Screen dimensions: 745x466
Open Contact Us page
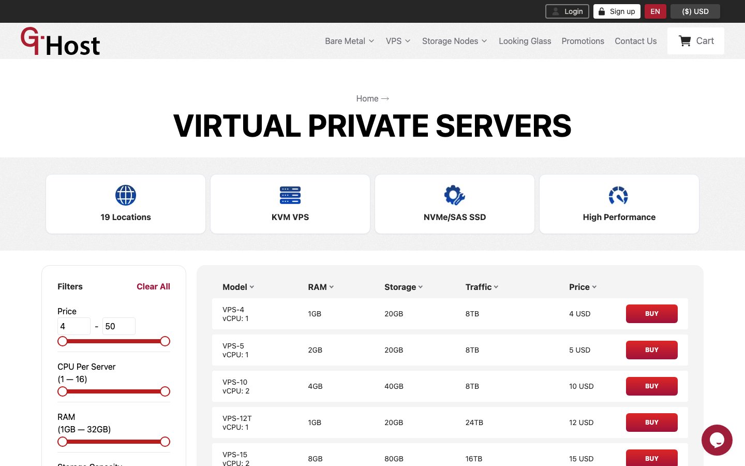[635, 41]
